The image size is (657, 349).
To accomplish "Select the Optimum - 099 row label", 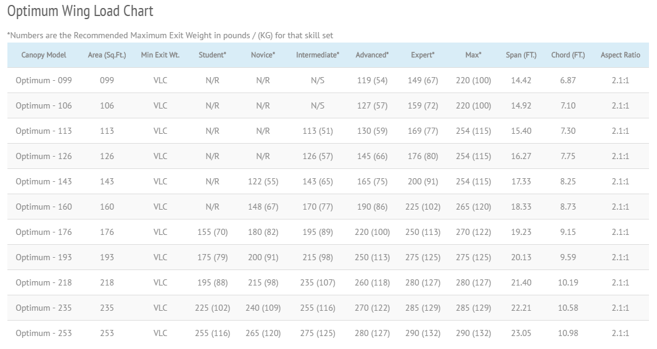I will tap(44, 80).
